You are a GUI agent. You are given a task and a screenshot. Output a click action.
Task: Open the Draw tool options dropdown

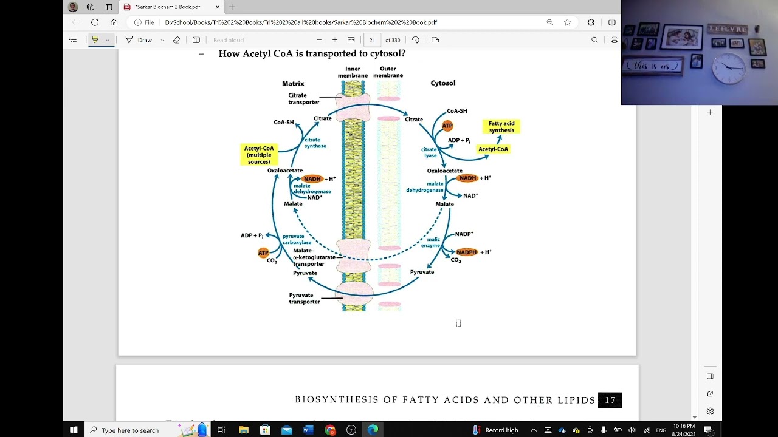point(162,40)
